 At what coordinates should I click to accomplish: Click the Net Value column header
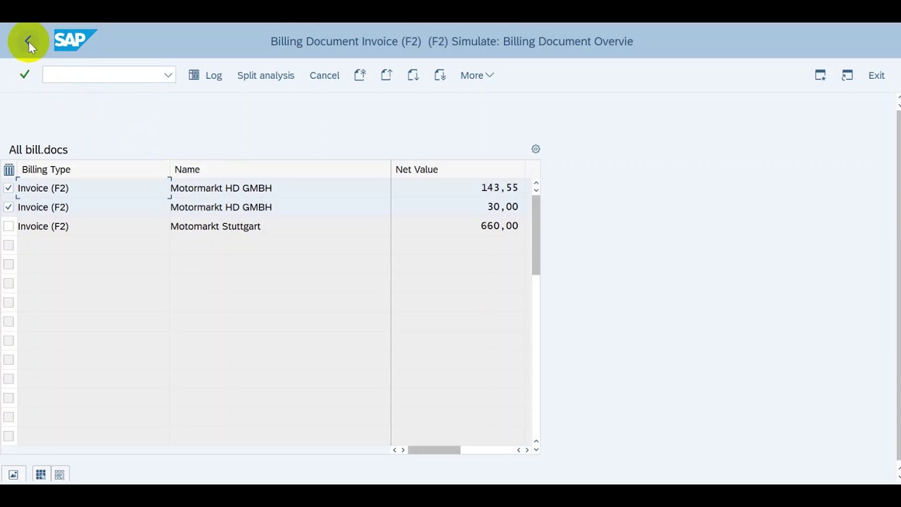coord(458,170)
